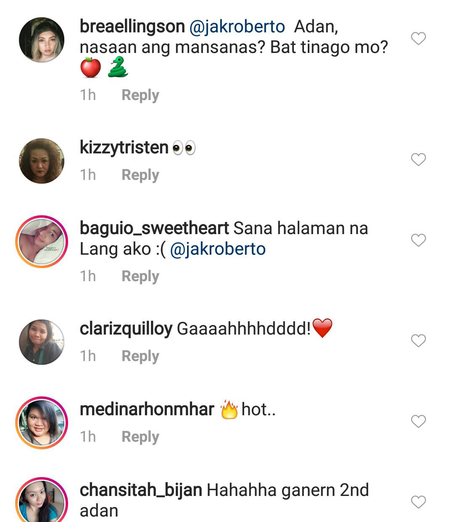Like medinarhonmhar's hot comment
Image resolution: width=454 pixels, height=522 pixels.
point(418,422)
